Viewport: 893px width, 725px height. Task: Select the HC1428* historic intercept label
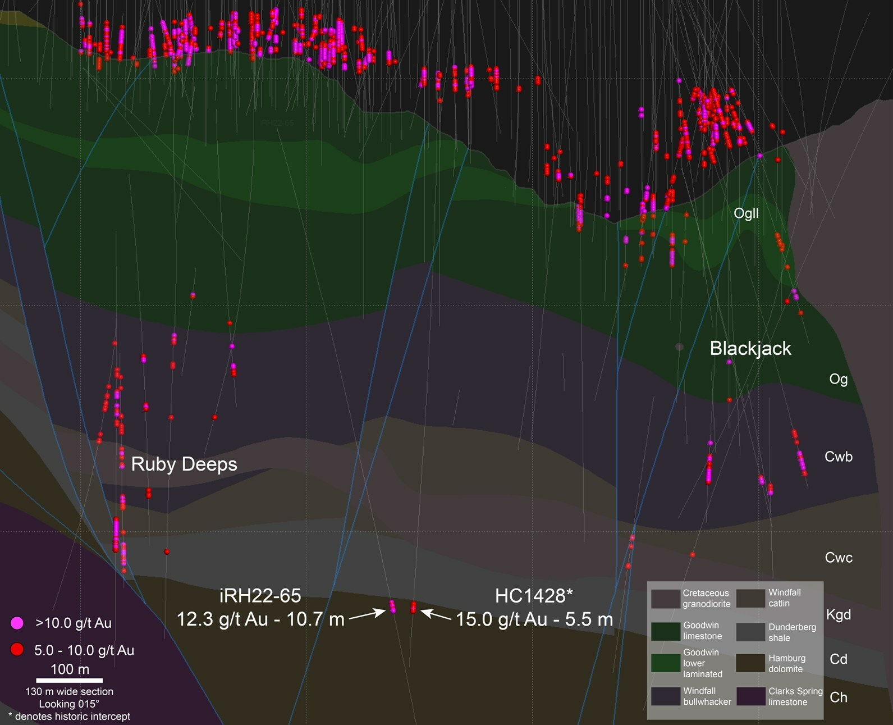(x=534, y=595)
